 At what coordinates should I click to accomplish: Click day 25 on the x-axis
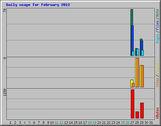click(123, 123)
